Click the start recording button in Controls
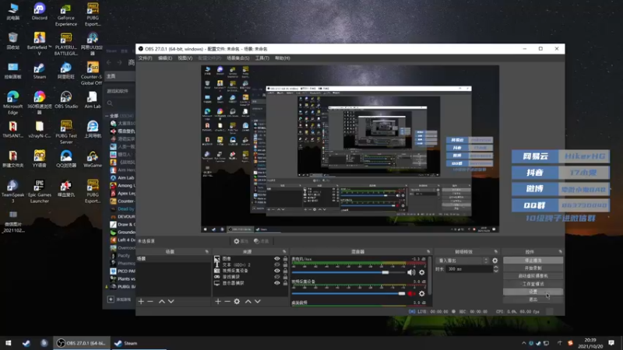 pos(533,268)
